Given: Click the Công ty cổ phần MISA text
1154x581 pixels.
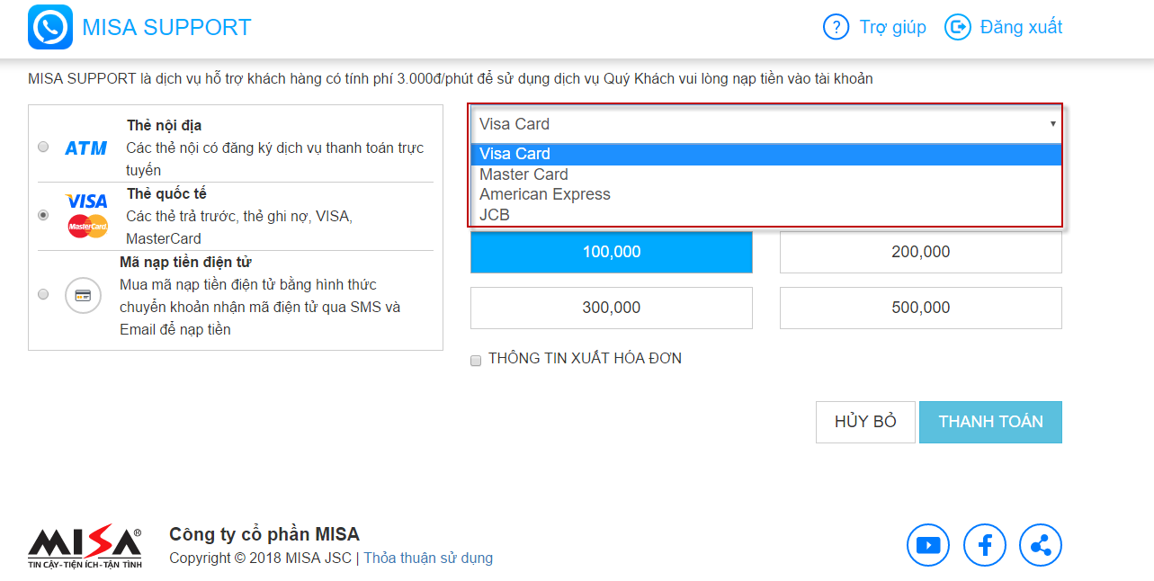Looking at the screenshot, I should tap(264, 534).
